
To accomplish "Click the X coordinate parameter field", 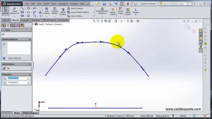I will pos(17,78).
